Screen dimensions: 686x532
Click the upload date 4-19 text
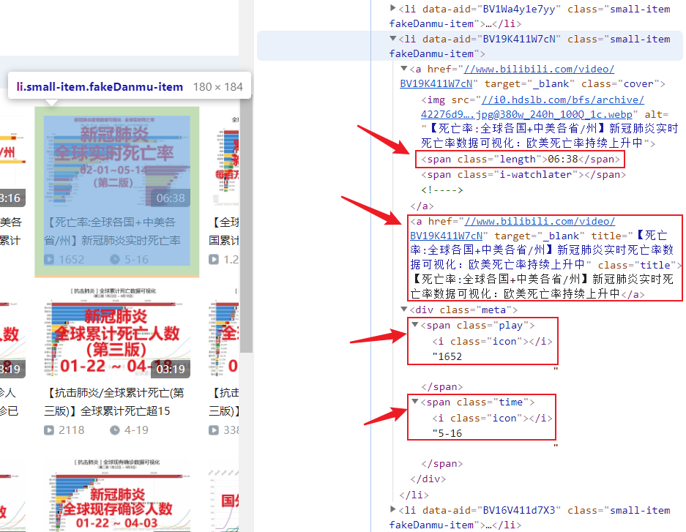(136, 430)
